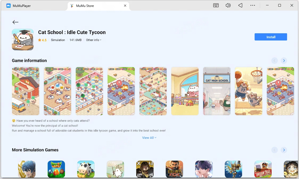Open the basketball cats artwork
This screenshot has height=179, width=299.
(x=249, y=91)
